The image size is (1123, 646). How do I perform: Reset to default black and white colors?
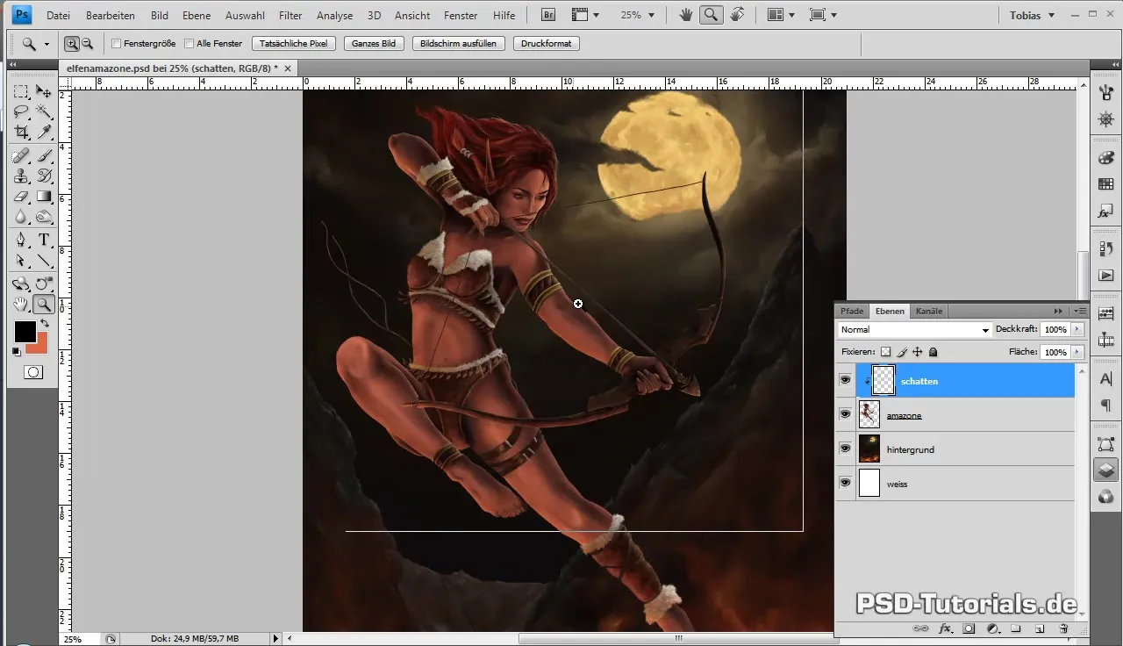(x=17, y=351)
